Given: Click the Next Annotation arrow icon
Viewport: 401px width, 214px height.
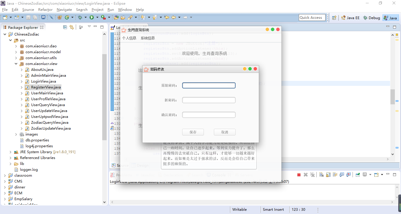Looking at the screenshot, I should [143, 18].
